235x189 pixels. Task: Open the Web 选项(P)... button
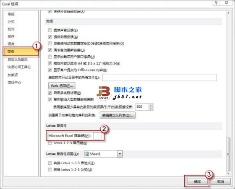click(62, 86)
